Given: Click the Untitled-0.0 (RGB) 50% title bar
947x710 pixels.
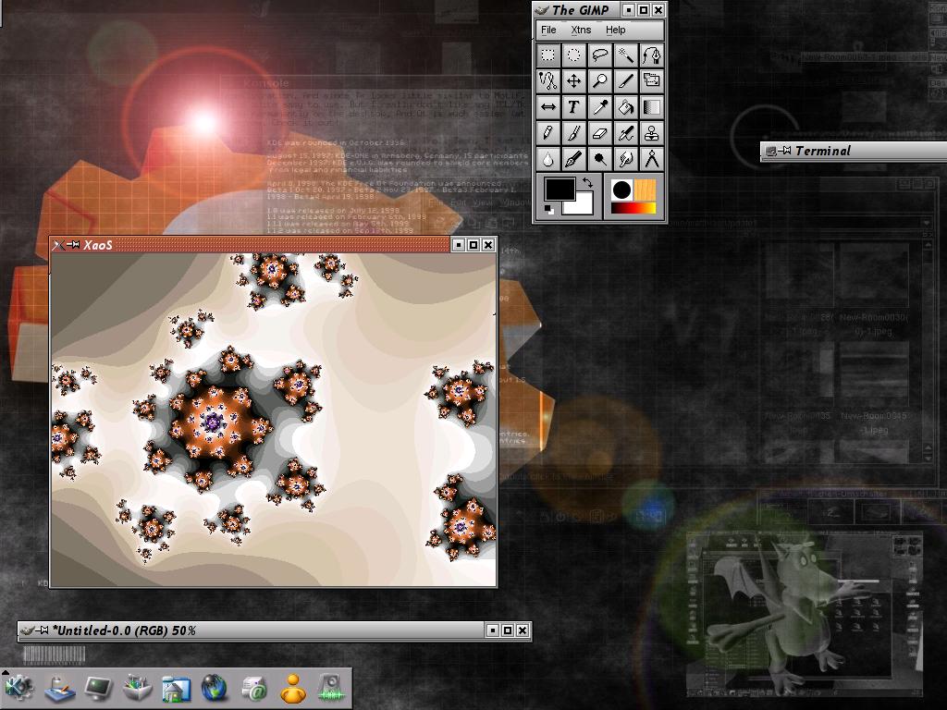Looking at the screenshot, I should point(274,630).
